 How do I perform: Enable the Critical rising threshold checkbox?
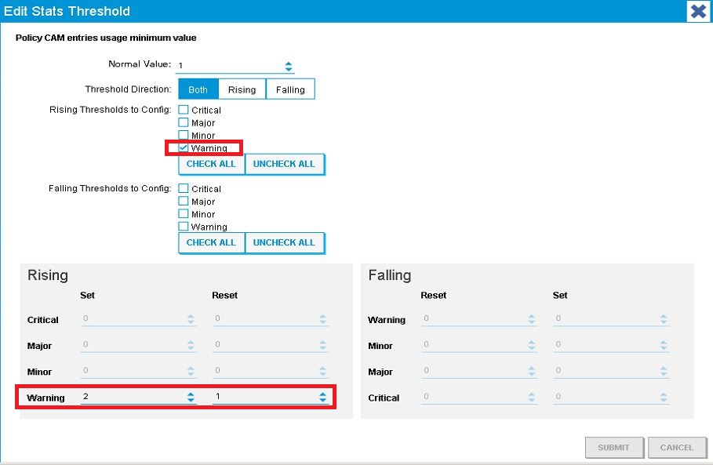coord(184,110)
